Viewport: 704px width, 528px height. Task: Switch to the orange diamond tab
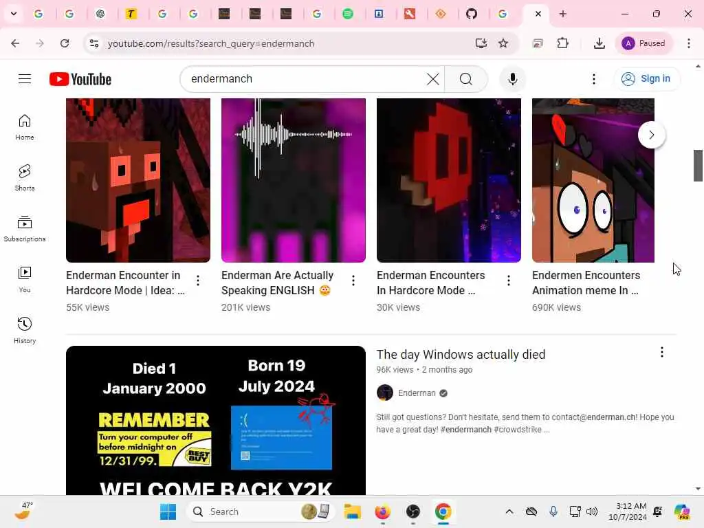point(441,14)
